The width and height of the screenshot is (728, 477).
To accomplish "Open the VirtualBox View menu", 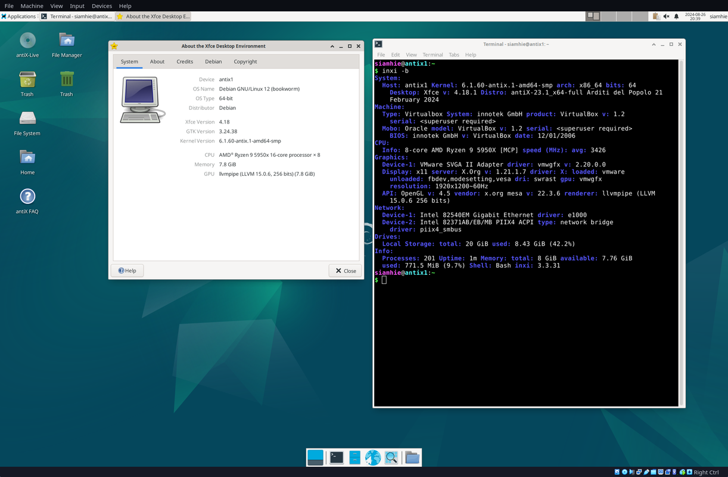I will [x=57, y=5].
